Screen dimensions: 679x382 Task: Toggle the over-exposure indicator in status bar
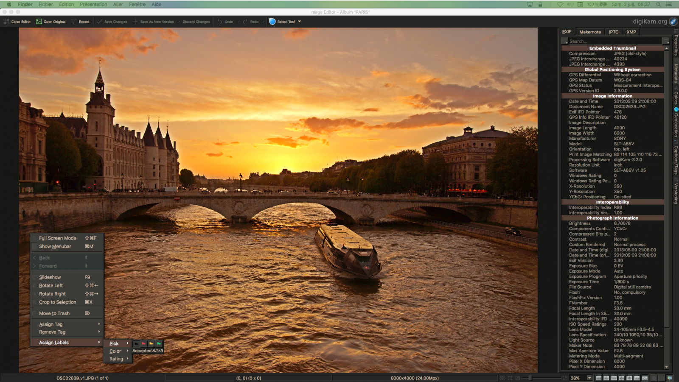[662, 378]
